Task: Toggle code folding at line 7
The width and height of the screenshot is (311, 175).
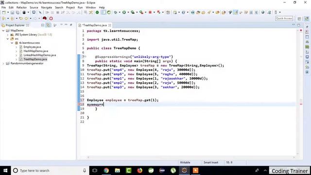Action: pyautogui.click(x=86, y=57)
